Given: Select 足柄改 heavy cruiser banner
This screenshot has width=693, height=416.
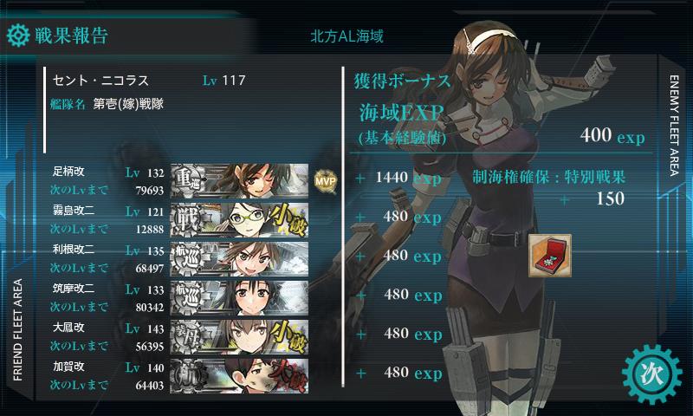Looking at the screenshot, I should coord(240,181).
